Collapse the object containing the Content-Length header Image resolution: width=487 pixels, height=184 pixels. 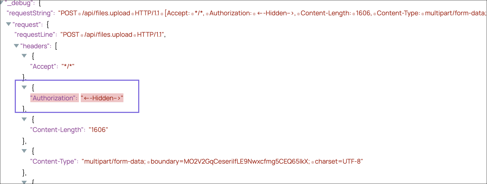[x=24, y=119]
